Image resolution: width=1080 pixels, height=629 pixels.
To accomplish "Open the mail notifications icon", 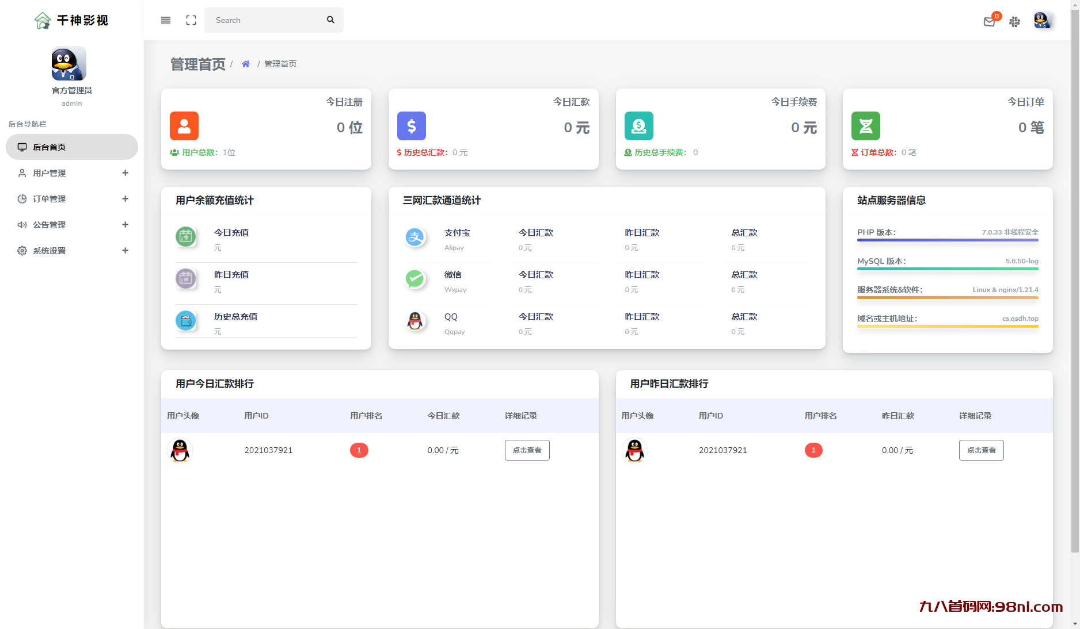I will 989,22.
